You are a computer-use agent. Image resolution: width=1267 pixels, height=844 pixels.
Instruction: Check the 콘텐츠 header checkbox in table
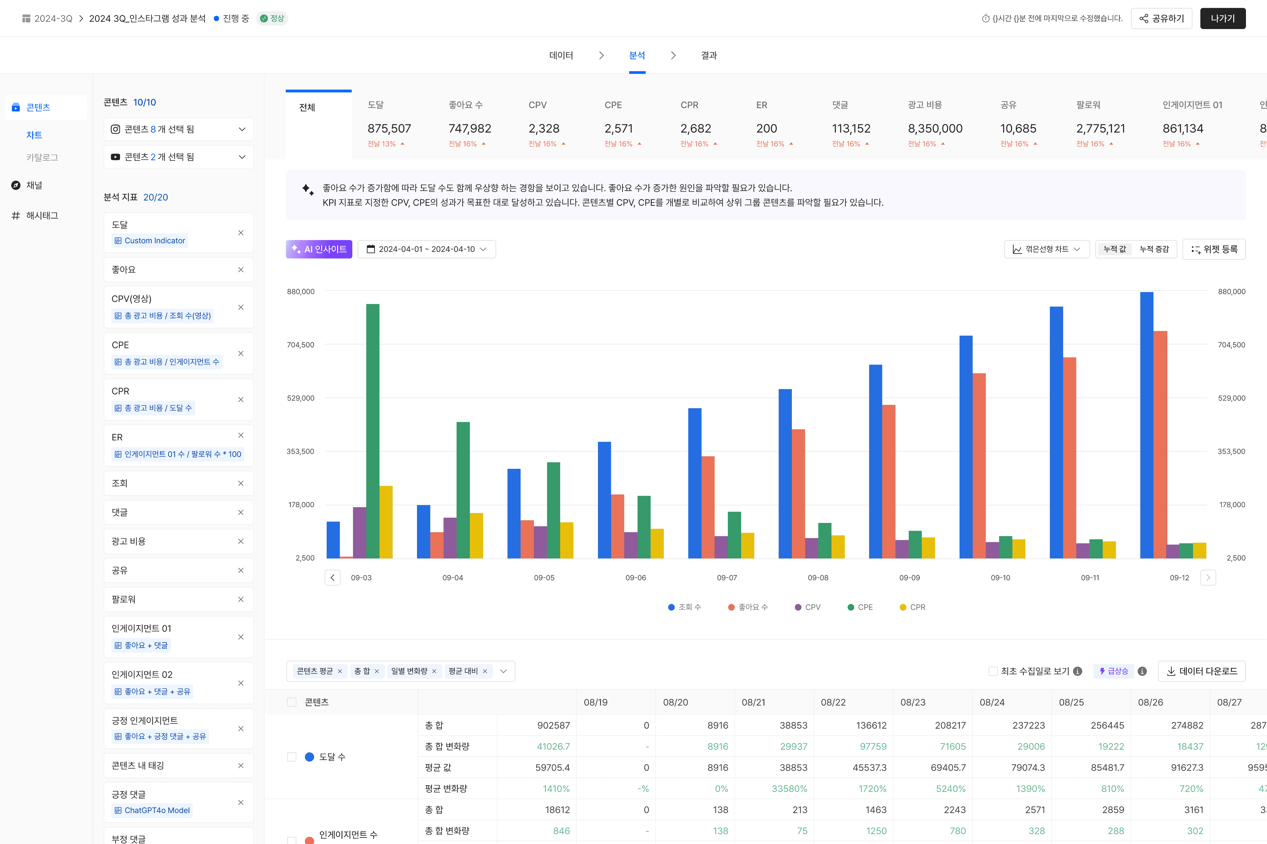tap(292, 702)
